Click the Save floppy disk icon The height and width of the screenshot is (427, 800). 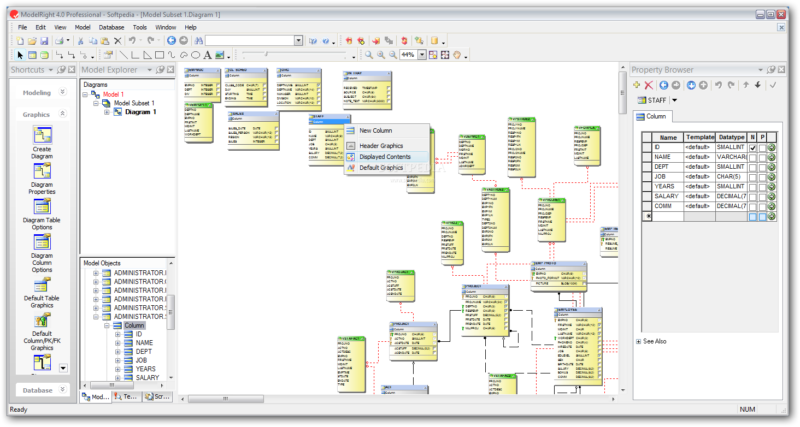[44, 41]
